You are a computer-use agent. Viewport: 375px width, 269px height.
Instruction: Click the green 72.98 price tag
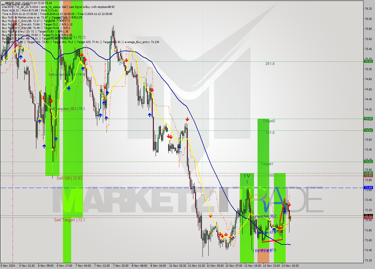click(368, 173)
